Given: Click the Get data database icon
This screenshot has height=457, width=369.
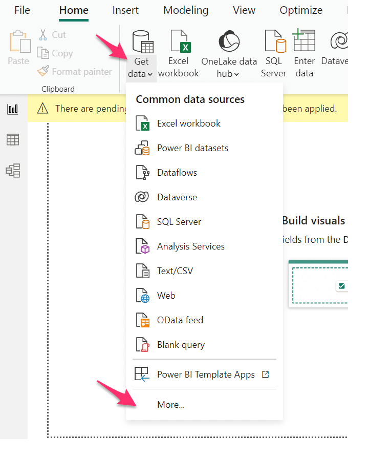Looking at the screenshot, I should (143, 41).
